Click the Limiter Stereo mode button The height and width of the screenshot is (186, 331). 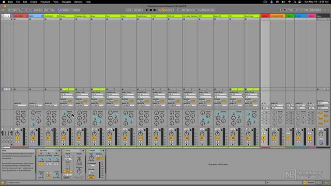pos(100,159)
